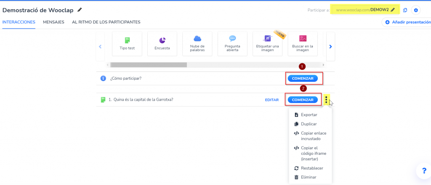Click the Garrotxa question's green type icon
431x185 pixels.
pyautogui.click(x=103, y=100)
